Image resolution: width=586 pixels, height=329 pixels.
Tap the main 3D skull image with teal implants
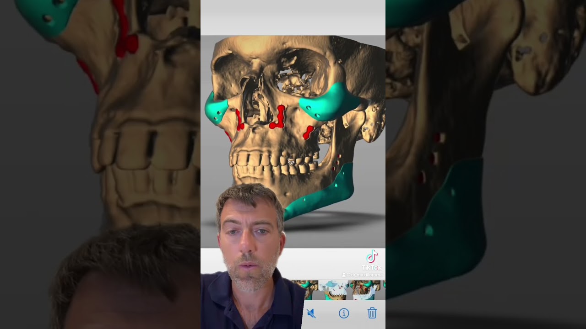[293, 142]
